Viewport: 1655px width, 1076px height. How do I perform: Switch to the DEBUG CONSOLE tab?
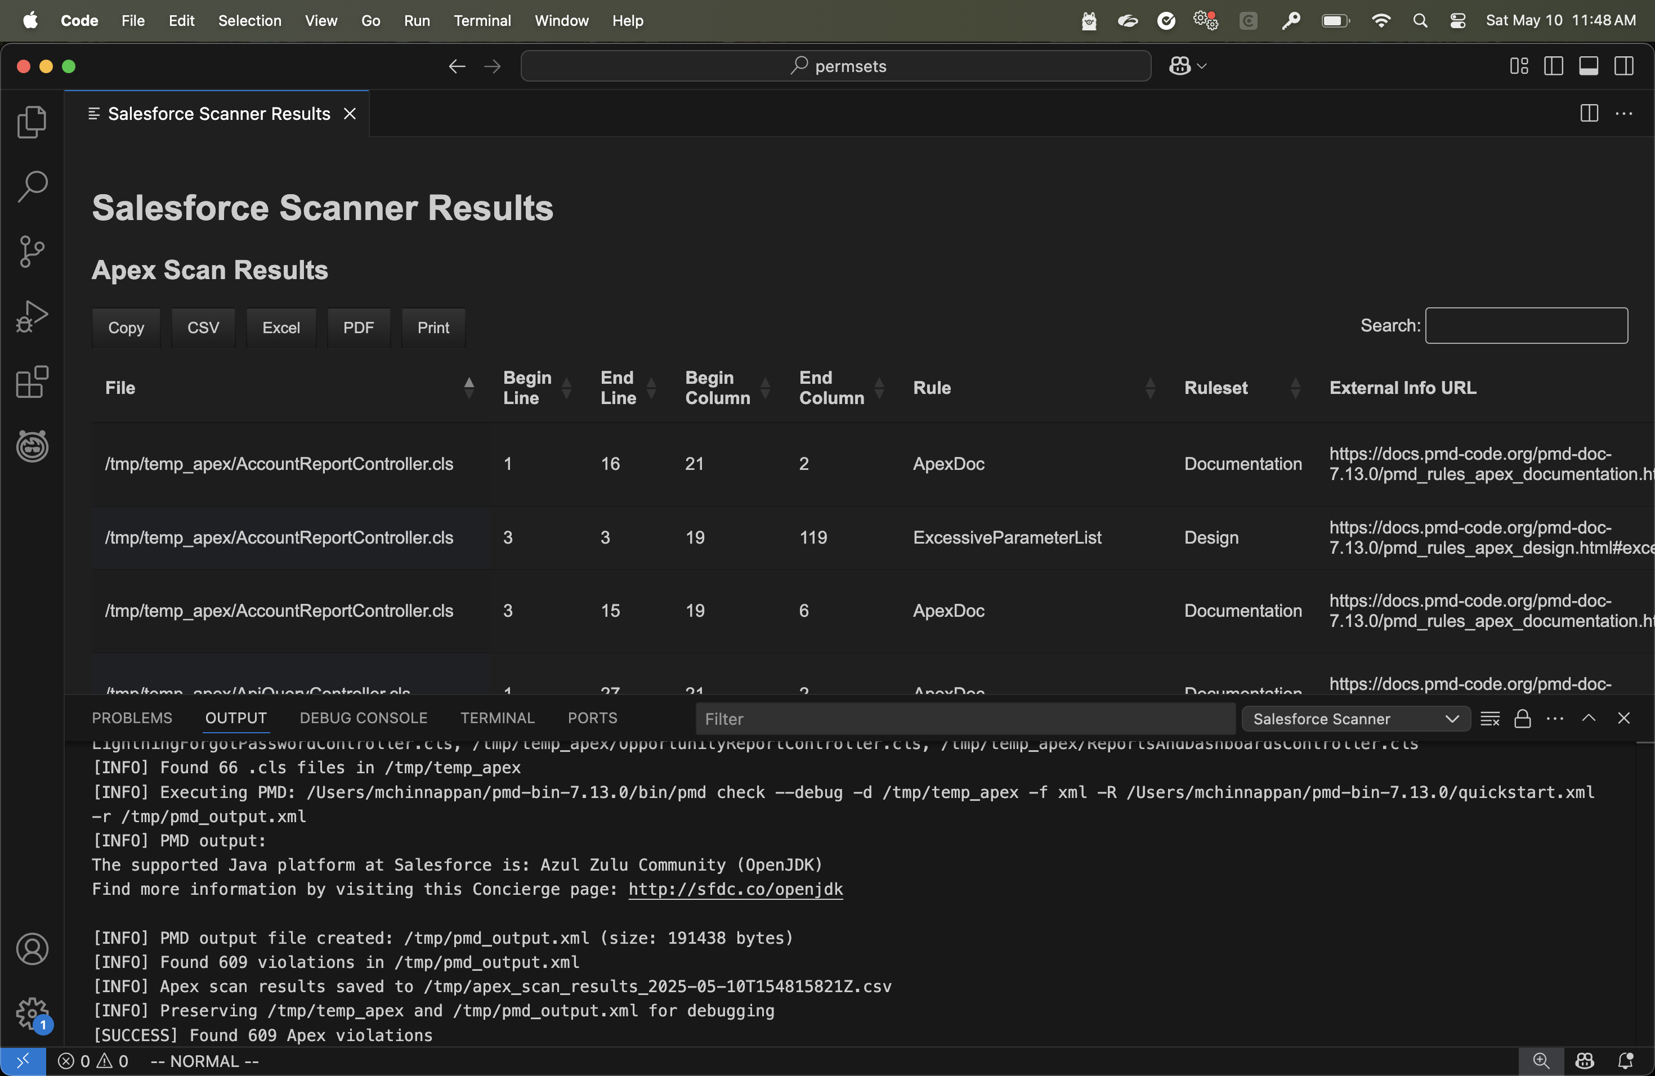363,718
